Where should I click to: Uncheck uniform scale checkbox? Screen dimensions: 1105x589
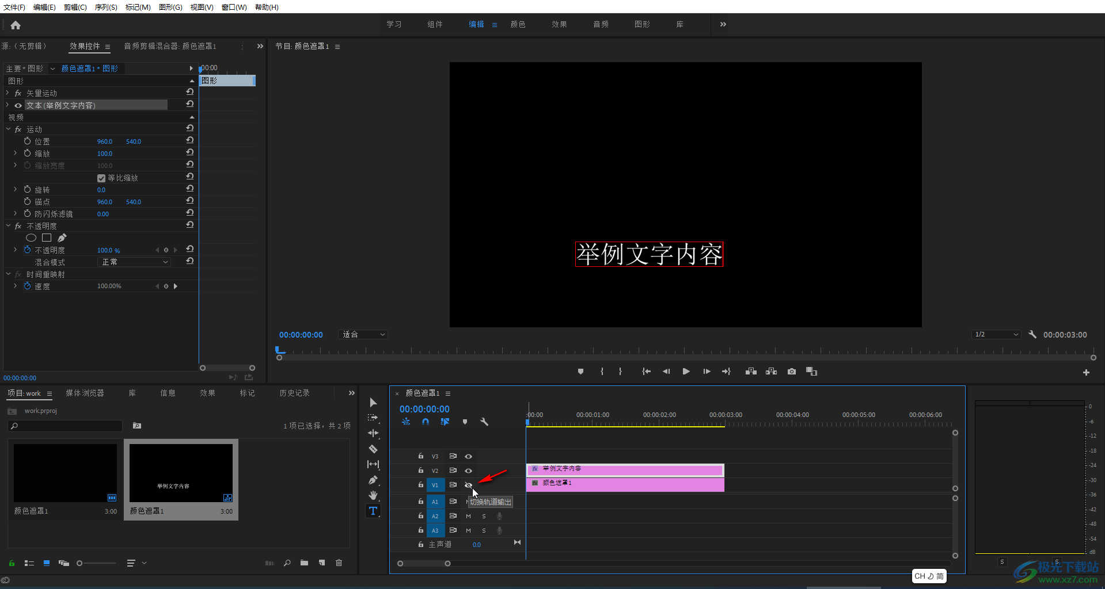click(101, 178)
